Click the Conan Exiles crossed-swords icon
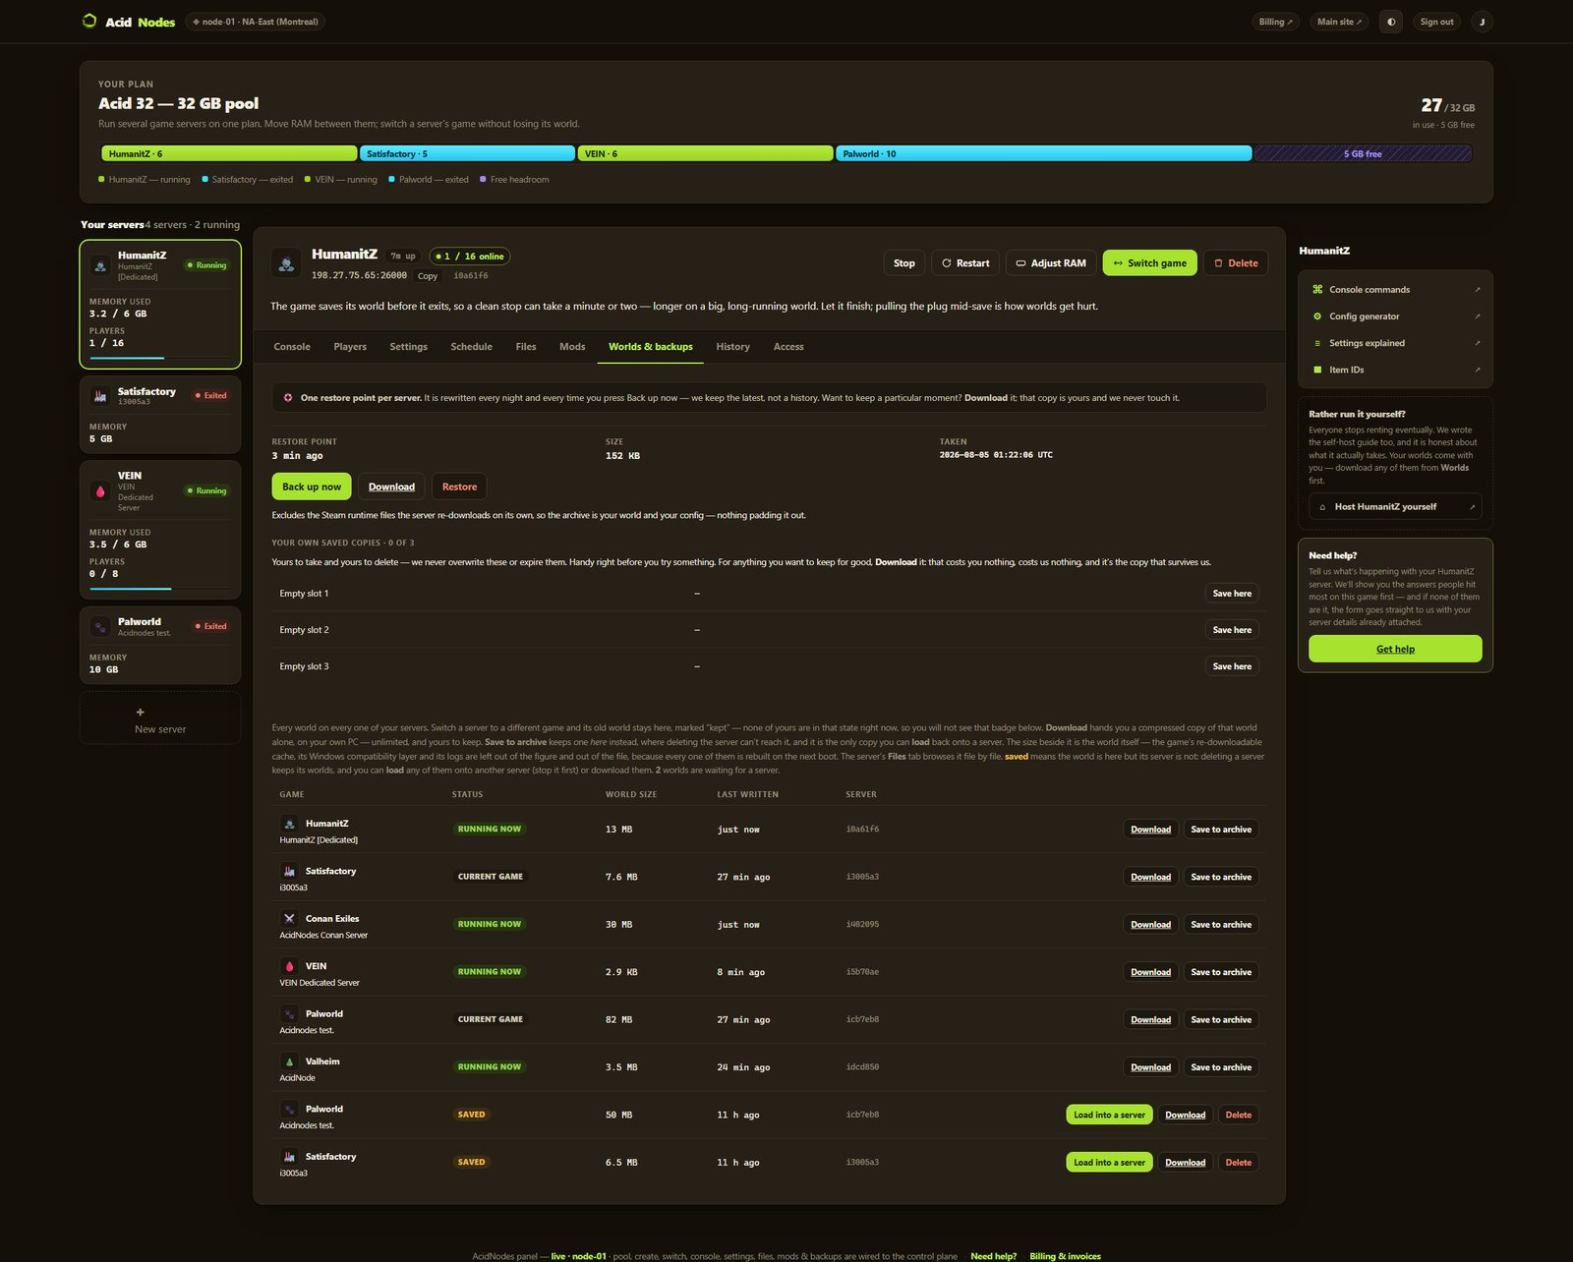This screenshot has height=1262, width=1573. coord(289,919)
